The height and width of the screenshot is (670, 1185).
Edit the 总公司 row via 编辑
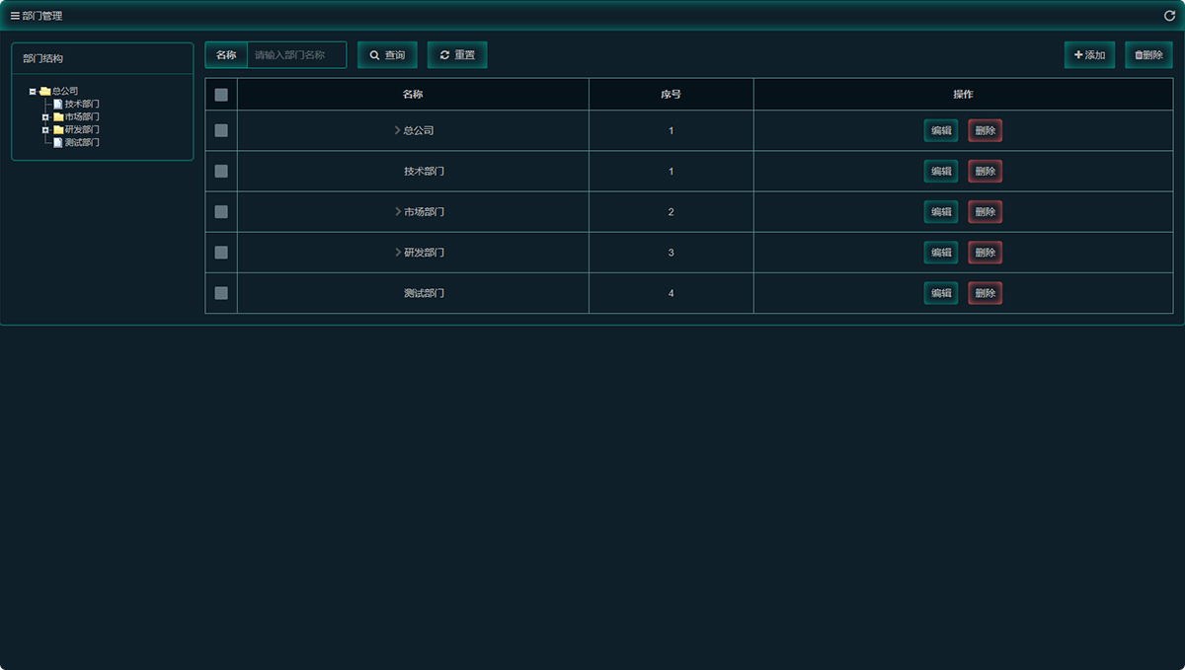(941, 130)
